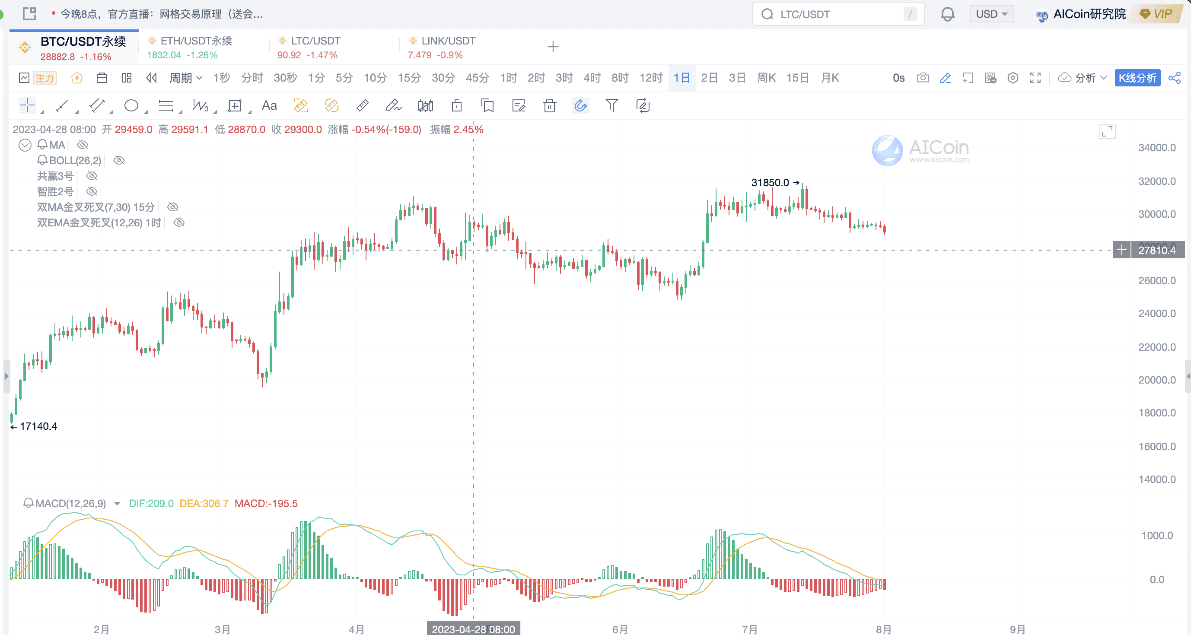Screen dimensions: 1191x635
Task: Click the lightning bolt icon
Action: pyautogui.click(x=77, y=78)
